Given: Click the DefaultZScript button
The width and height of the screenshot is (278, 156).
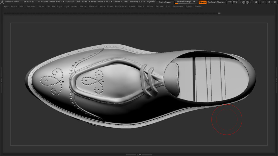Looking at the screenshot, I should pos(216,2).
